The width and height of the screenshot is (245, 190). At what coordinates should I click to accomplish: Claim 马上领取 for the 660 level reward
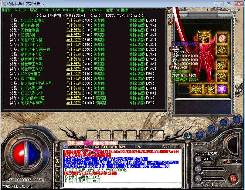[x=73, y=49]
